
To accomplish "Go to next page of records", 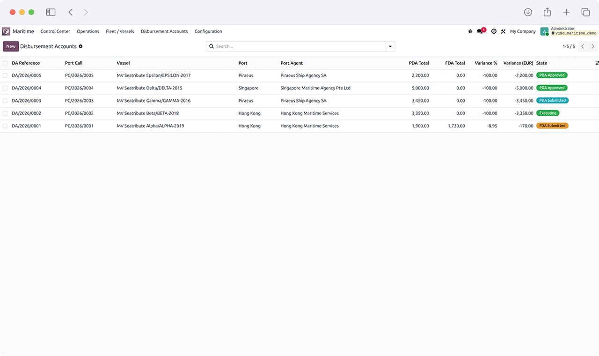I will pos(593,46).
